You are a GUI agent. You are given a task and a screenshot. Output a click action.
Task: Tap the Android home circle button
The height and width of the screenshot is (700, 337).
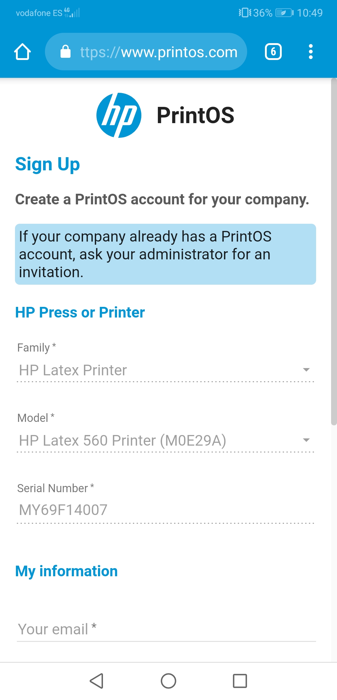168,681
